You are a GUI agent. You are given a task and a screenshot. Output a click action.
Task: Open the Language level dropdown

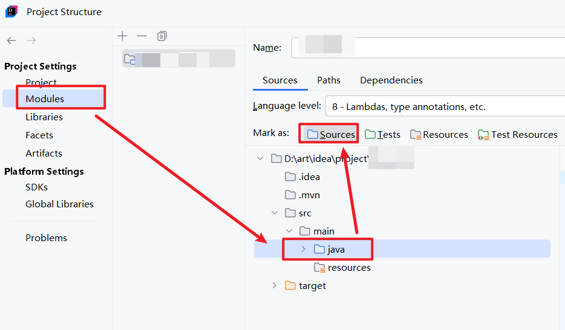tap(445, 106)
